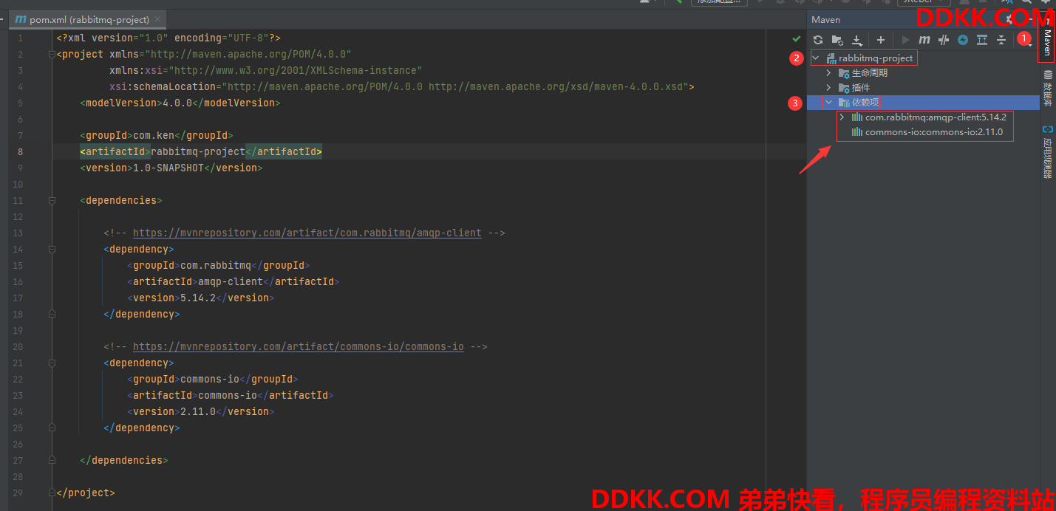
Task: Open 数据库 database side tab
Action: point(1047,88)
